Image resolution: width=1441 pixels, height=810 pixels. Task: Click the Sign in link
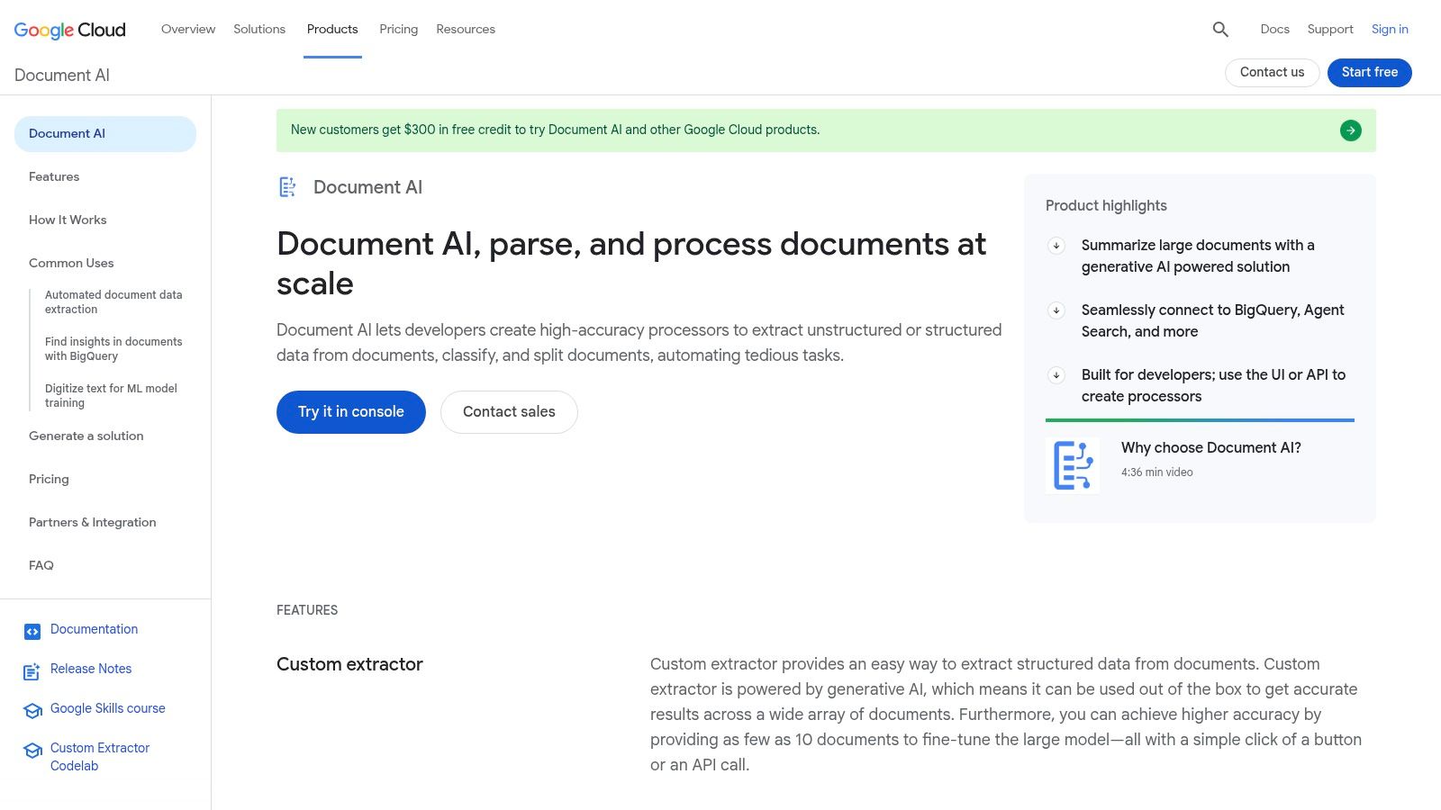click(x=1390, y=29)
